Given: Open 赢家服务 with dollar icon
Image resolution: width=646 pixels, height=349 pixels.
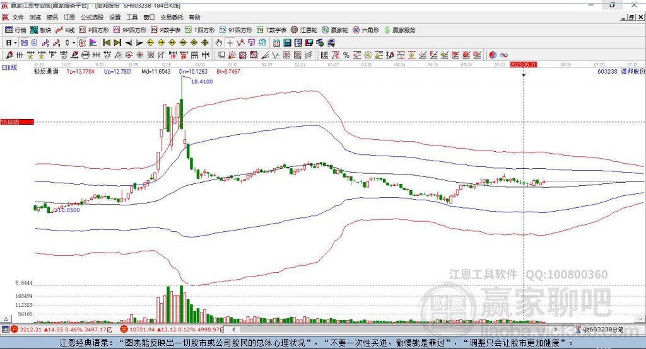Looking at the screenshot, I should coord(399,30).
